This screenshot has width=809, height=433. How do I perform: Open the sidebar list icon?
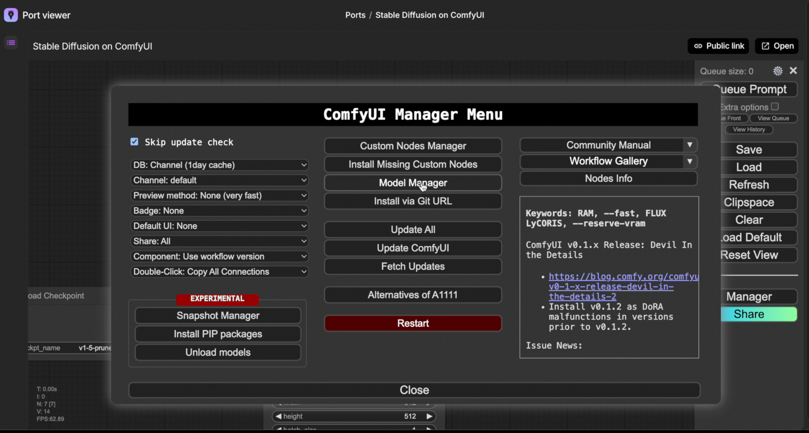[11, 43]
